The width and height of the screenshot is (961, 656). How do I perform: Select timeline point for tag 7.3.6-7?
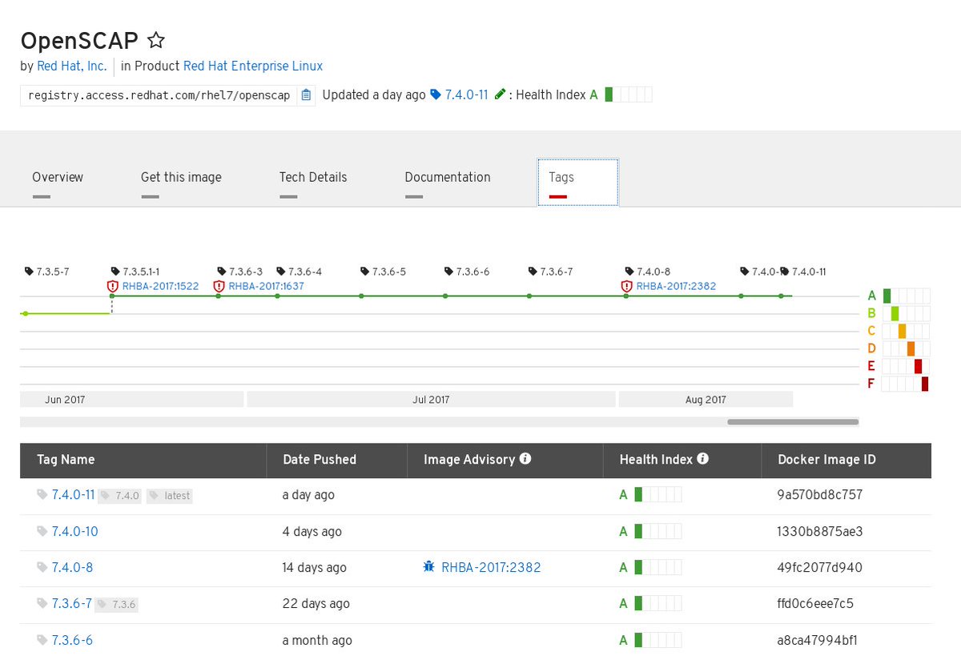coord(529,296)
